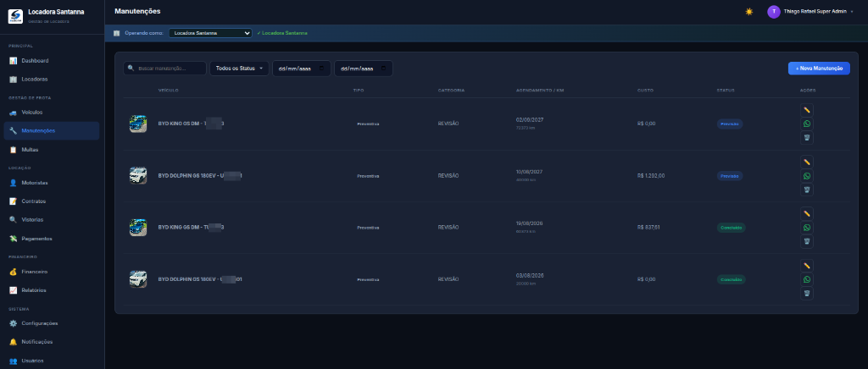This screenshot has height=369, width=868.
Task: Click the Status column header
Action: (x=726, y=90)
